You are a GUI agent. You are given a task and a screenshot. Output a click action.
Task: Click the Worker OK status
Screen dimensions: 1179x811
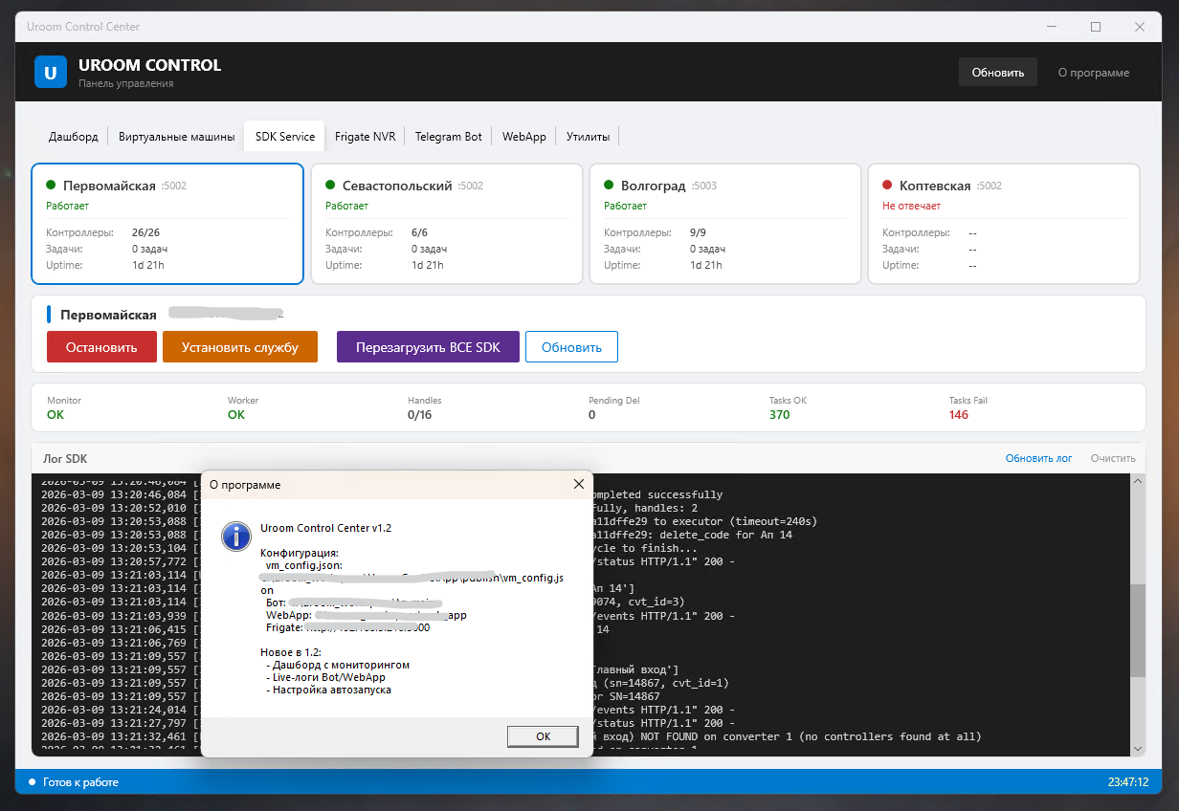tap(236, 415)
